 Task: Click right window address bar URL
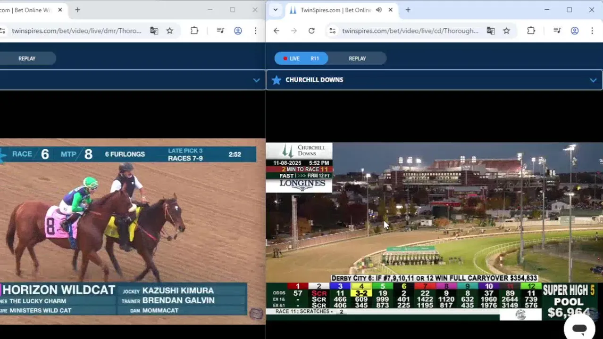click(410, 31)
